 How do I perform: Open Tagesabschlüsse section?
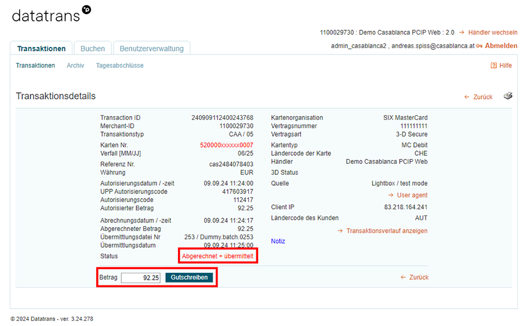pyautogui.click(x=119, y=65)
